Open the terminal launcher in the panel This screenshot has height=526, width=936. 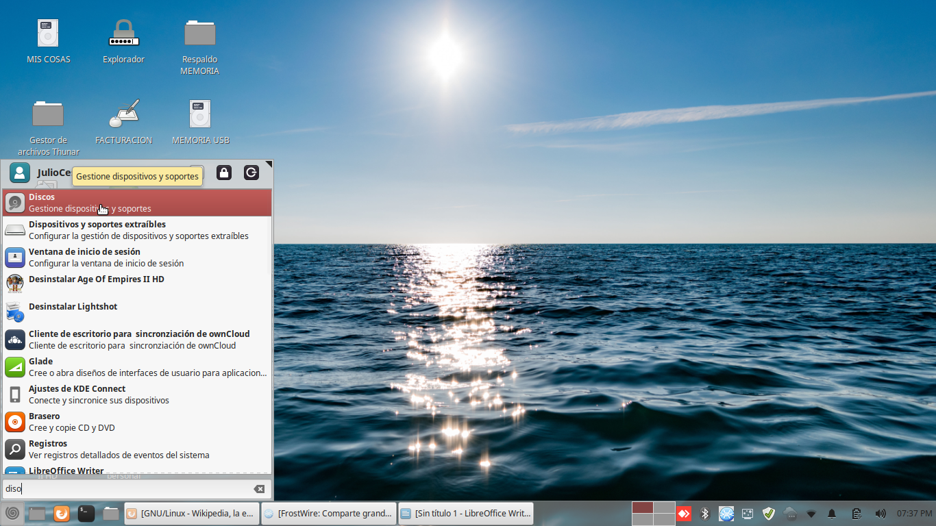click(x=86, y=513)
